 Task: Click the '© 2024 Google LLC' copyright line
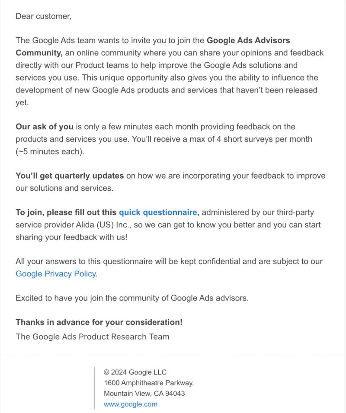135,372
